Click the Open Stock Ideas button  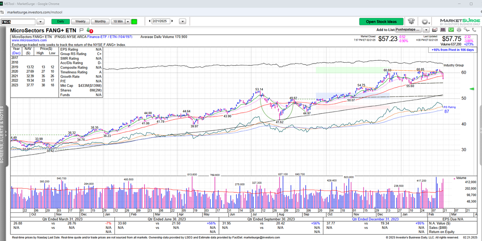pyautogui.click(x=381, y=21)
